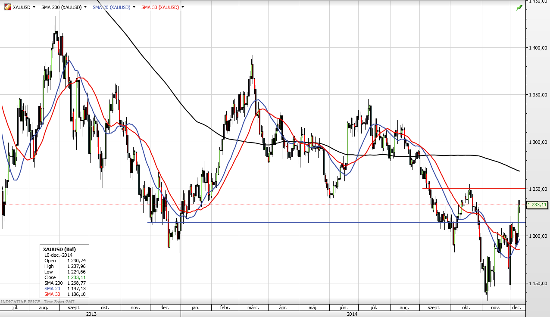
Task: Click the XAUUSD (Bid) title in info box
Action: [59, 249]
